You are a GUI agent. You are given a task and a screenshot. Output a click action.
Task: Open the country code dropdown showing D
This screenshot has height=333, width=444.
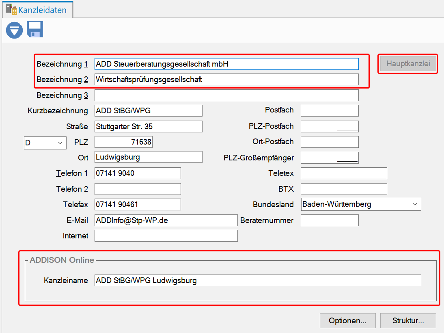45,143
